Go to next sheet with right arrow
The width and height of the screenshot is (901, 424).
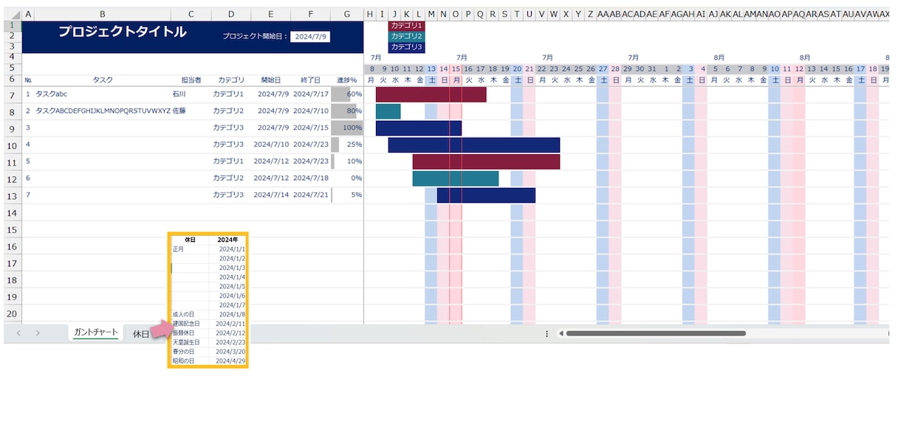point(38,333)
